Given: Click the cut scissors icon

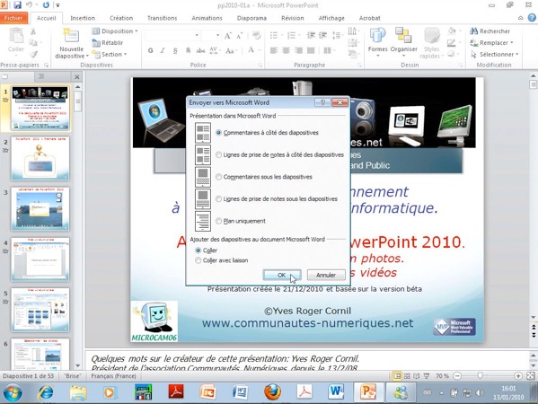Looking at the screenshot, I should (33, 31).
